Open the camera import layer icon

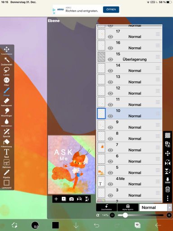point(72,199)
